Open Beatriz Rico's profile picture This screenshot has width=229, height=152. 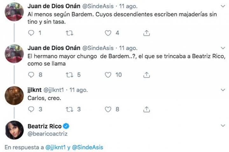(14, 130)
